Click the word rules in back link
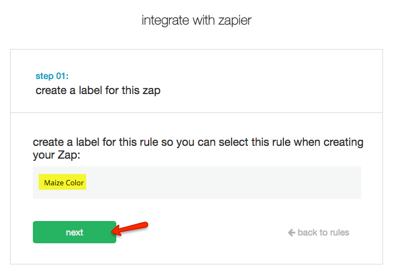 (x=338, y=232)
